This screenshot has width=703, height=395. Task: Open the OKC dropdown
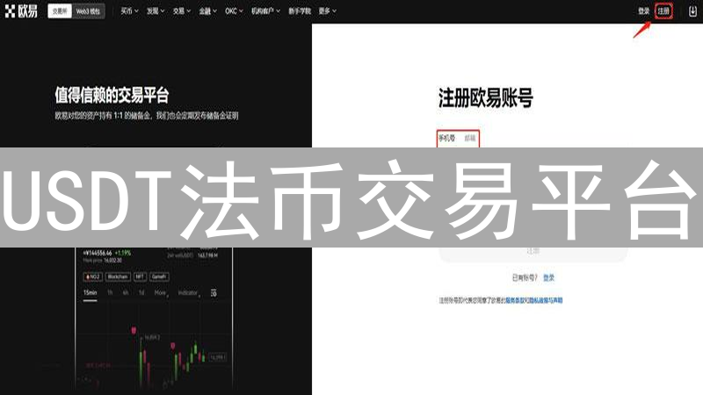[x=234, y=11]
